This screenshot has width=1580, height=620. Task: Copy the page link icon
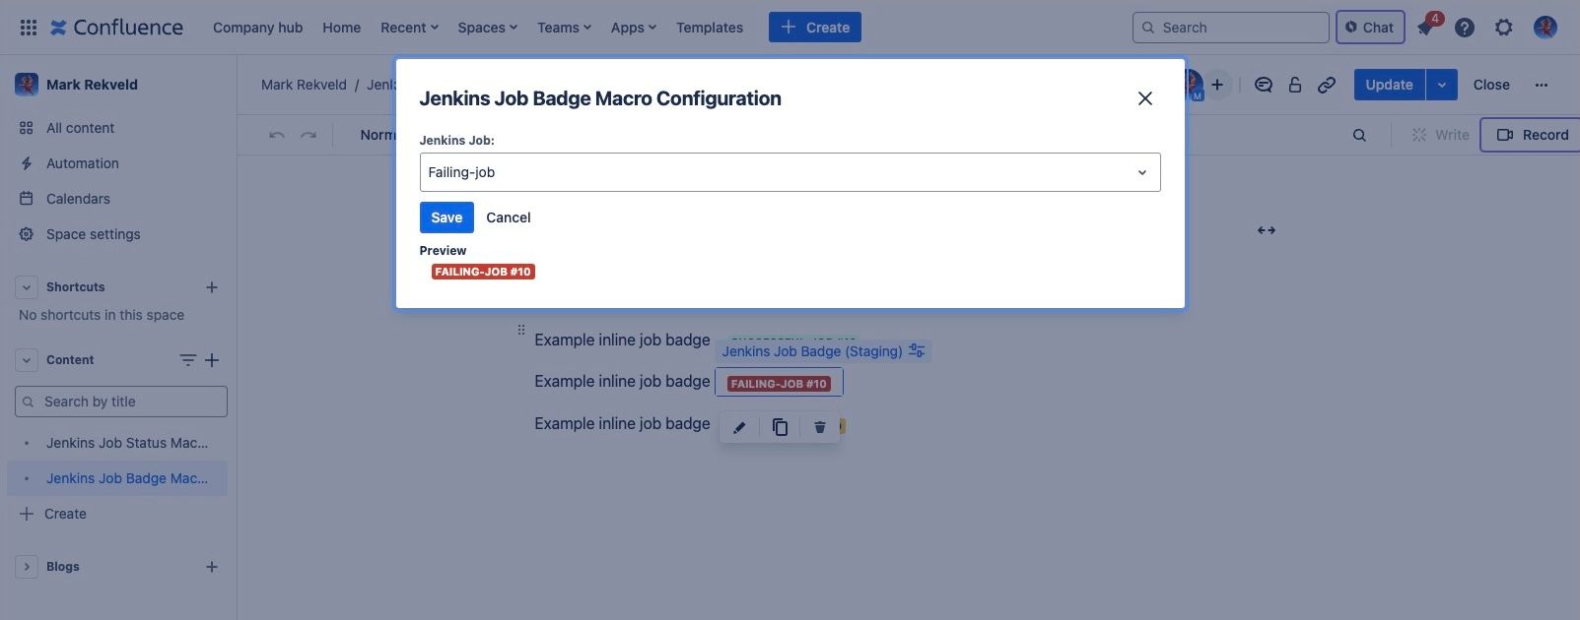(x=1327, y=85)
